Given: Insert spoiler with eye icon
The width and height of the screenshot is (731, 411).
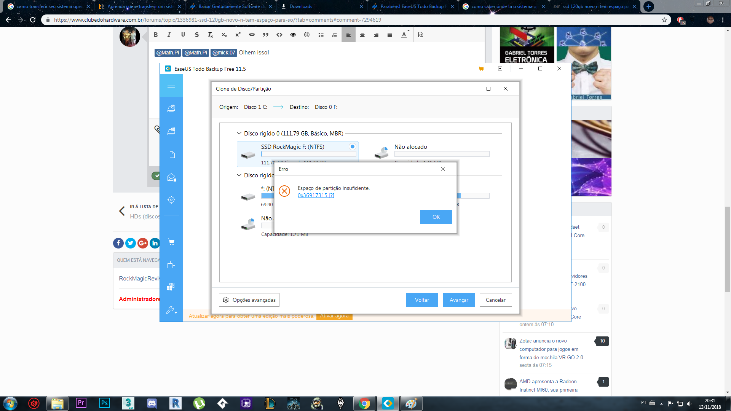Looking at the screenshot, I should pos(293,35).
